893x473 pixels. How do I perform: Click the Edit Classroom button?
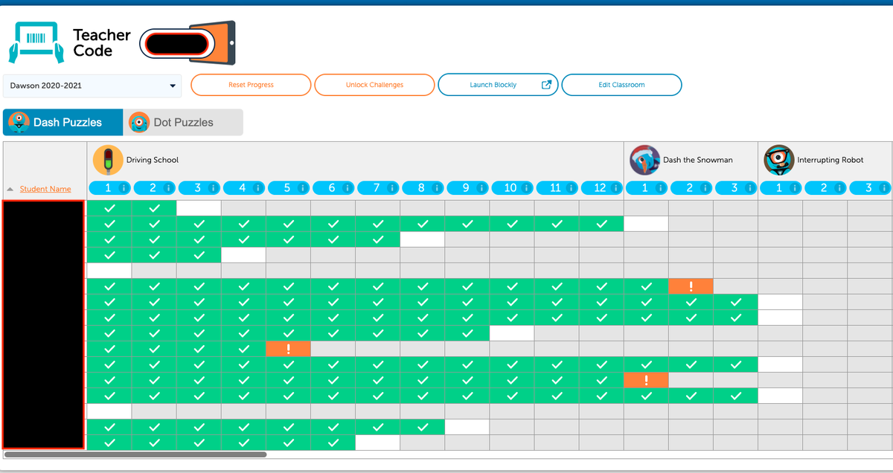coord(621,85)
